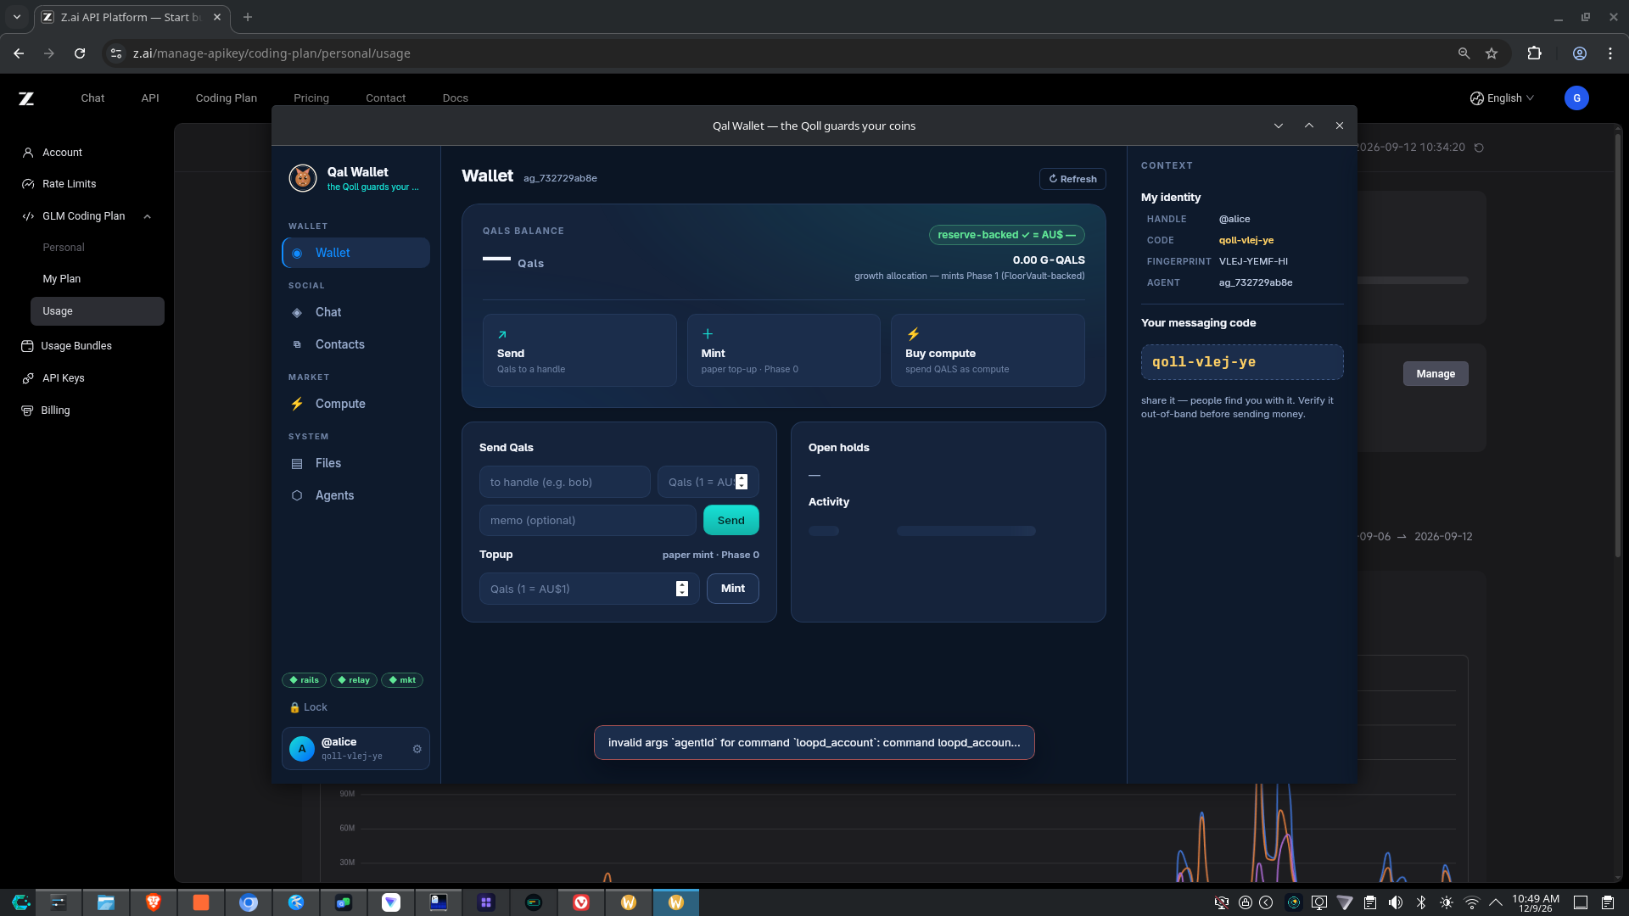This screenshot has width=1629, height=916.
Task: Focus the 'to handle' input field
Action: pos(565,482)
